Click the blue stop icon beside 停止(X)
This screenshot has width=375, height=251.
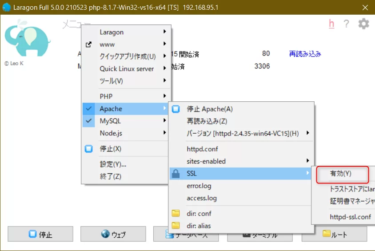(88, 149)
